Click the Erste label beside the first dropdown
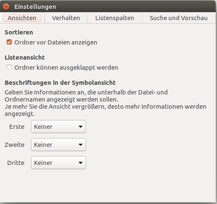Viewport: 217px width, 204px height. [17, 127]
